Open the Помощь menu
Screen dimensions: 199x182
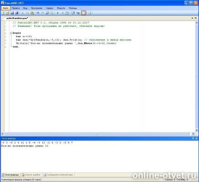(x=73, y=8)
